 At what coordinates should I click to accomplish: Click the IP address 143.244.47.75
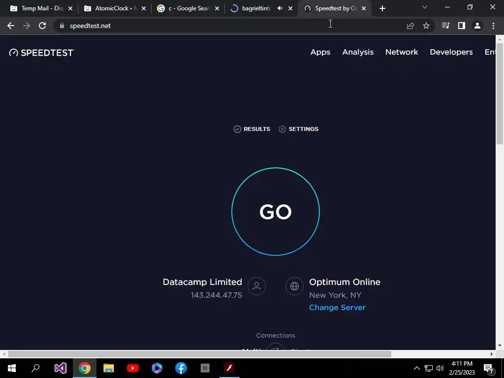(217, 295)
